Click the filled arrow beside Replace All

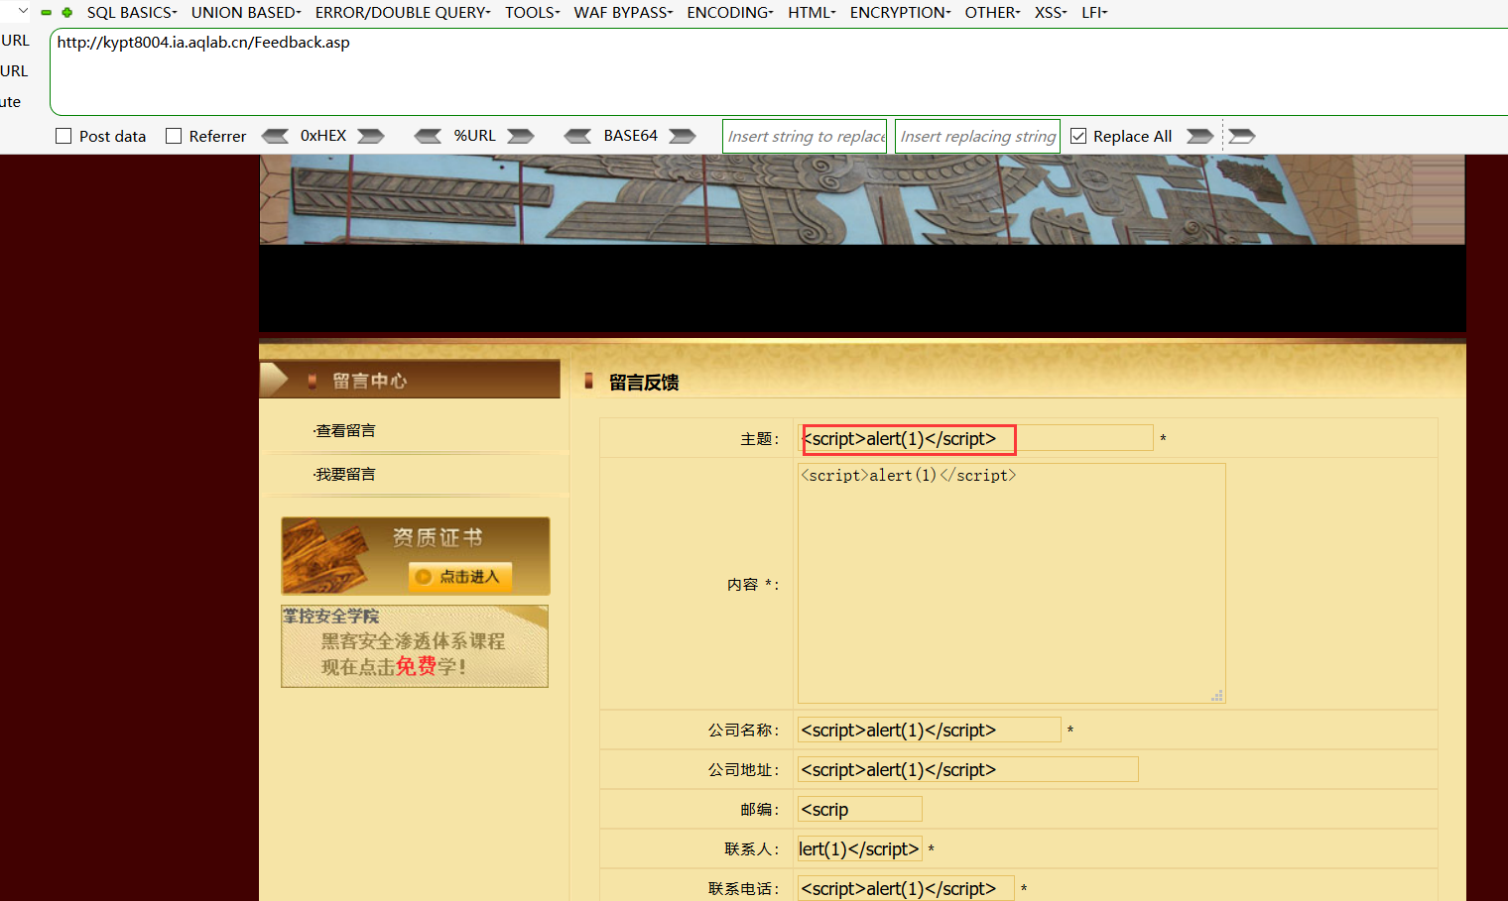(x=1200, y=136)
